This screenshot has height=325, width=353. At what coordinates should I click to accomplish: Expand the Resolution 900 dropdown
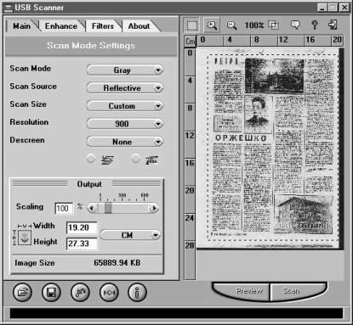125,124
